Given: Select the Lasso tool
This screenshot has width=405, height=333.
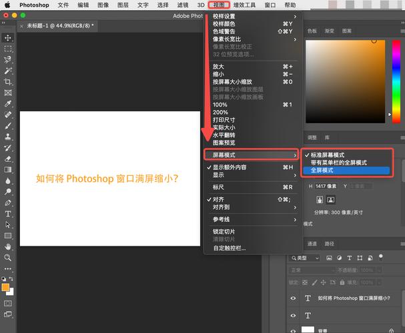Looking at the screenshot, I should click(8, 59).
